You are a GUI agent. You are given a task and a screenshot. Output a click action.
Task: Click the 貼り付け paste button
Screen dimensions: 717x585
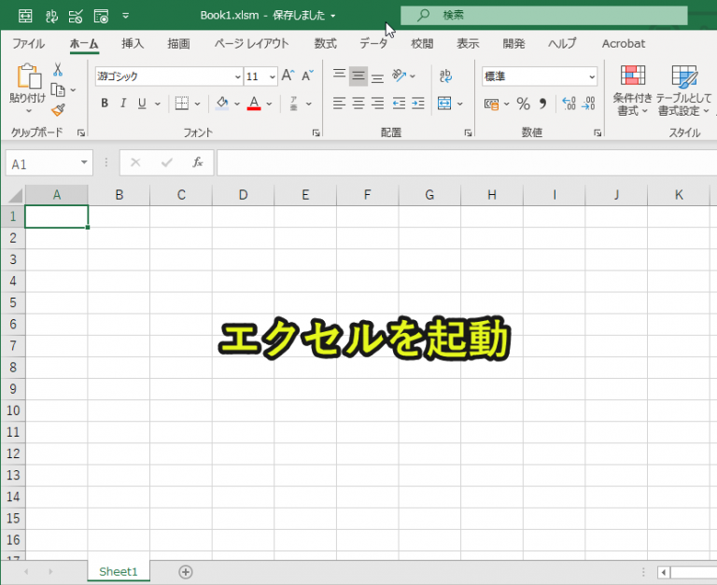click(x=28, y=89)
